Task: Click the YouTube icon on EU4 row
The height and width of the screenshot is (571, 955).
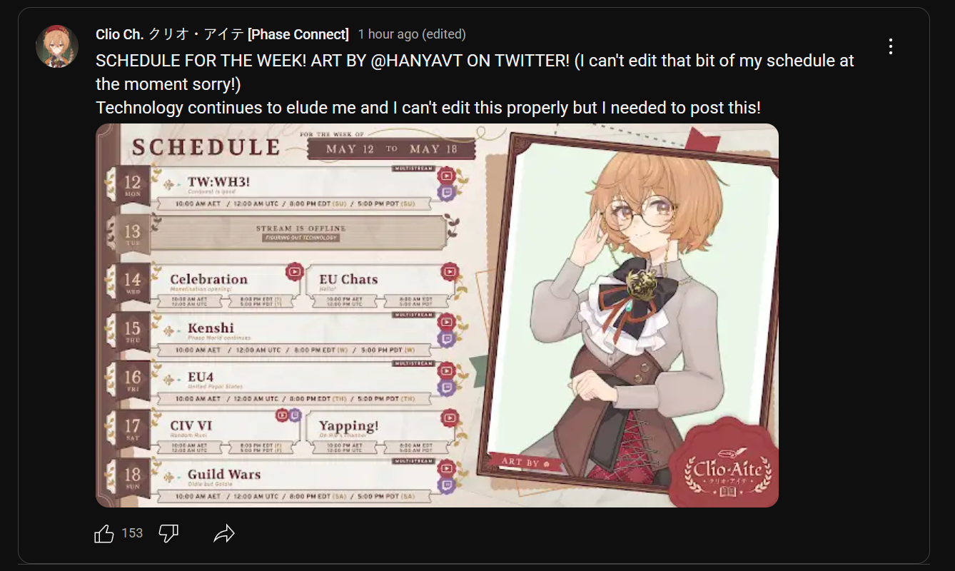Action: pyautogui.click(x=447, y=370)
